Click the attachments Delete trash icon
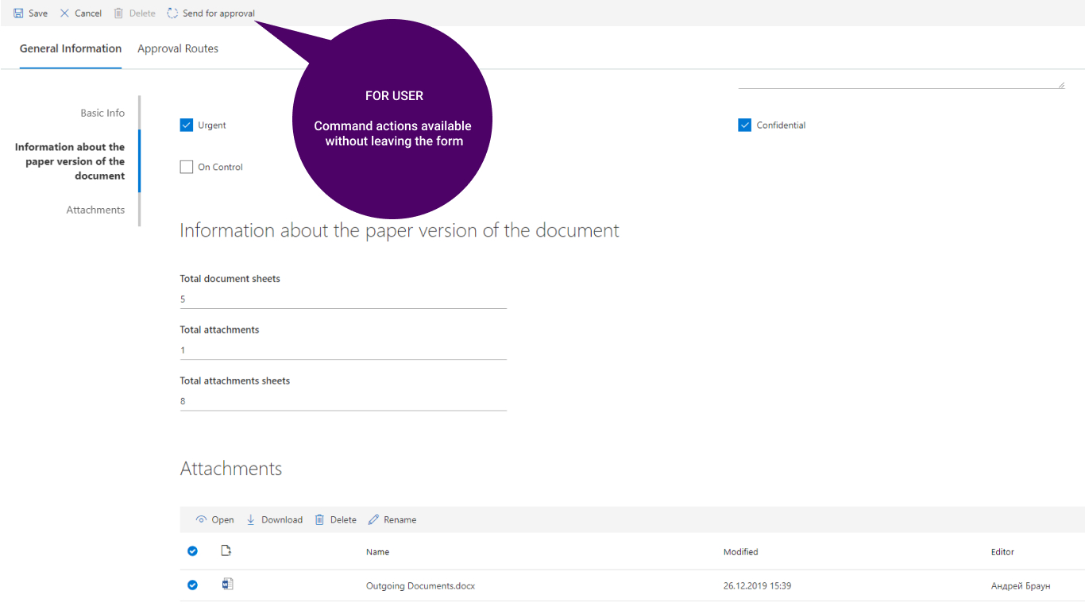The height and width of the screenshot is (610, 1085). coord(319,519)
